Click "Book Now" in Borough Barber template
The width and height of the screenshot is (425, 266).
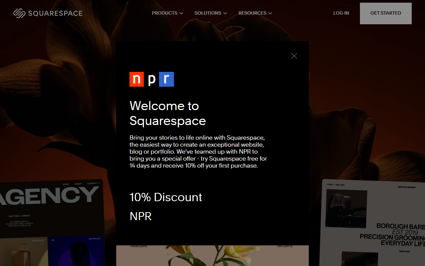[x=404, y=251]
